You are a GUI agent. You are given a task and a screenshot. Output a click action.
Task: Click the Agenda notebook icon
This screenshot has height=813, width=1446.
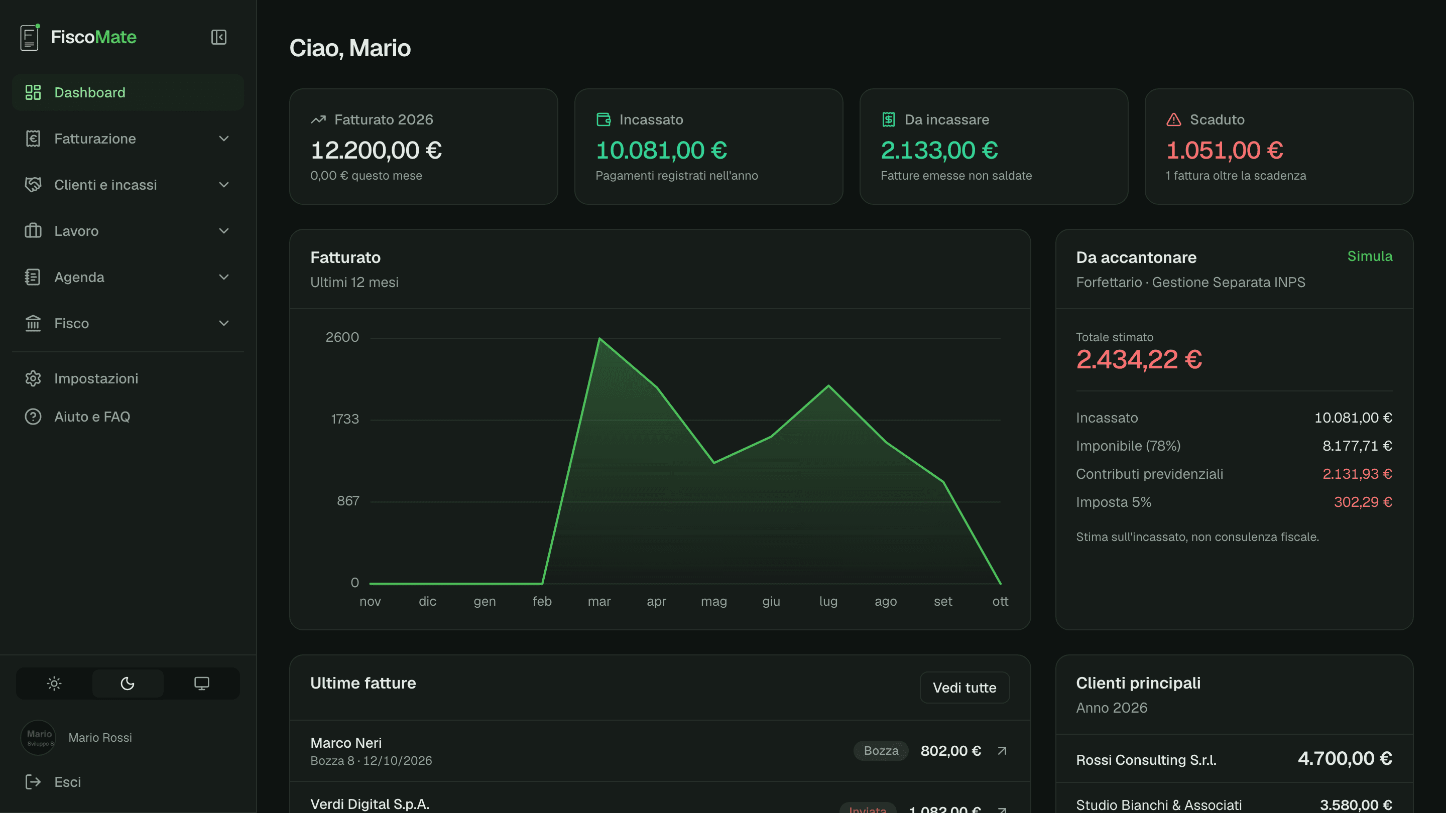coord(33,277)
